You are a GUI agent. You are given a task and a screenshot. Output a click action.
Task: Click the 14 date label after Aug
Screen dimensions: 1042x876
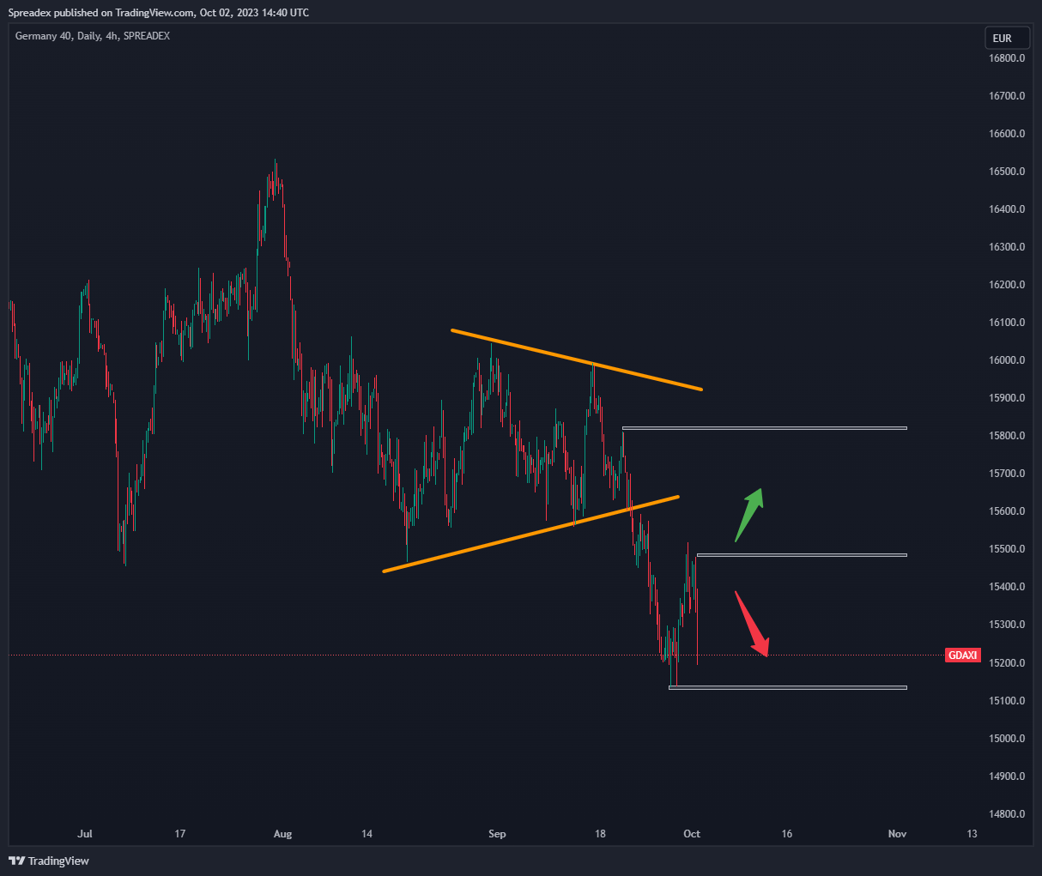tap(367, 834)
